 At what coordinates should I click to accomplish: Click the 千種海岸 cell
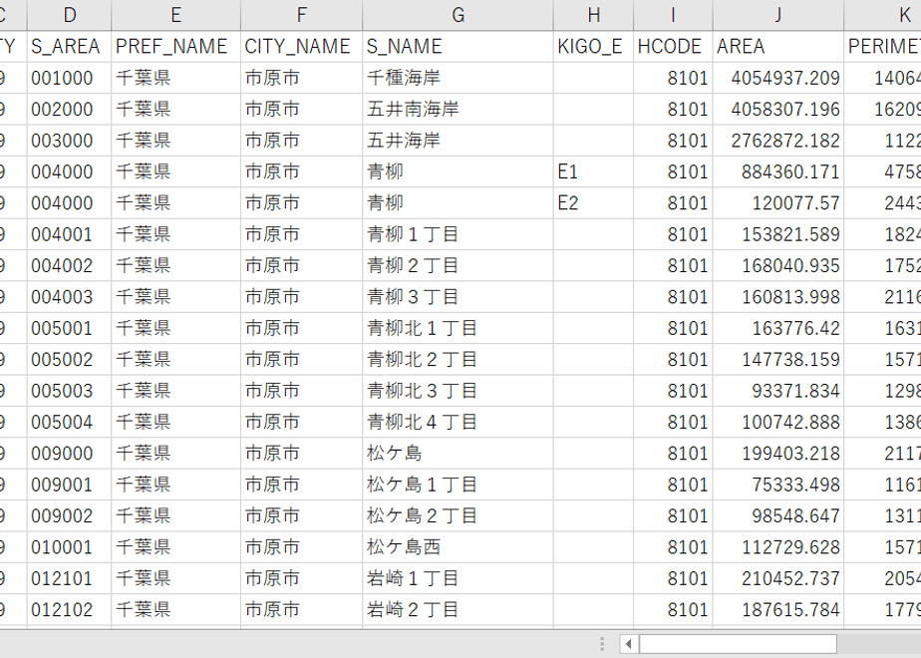[459, 78]
